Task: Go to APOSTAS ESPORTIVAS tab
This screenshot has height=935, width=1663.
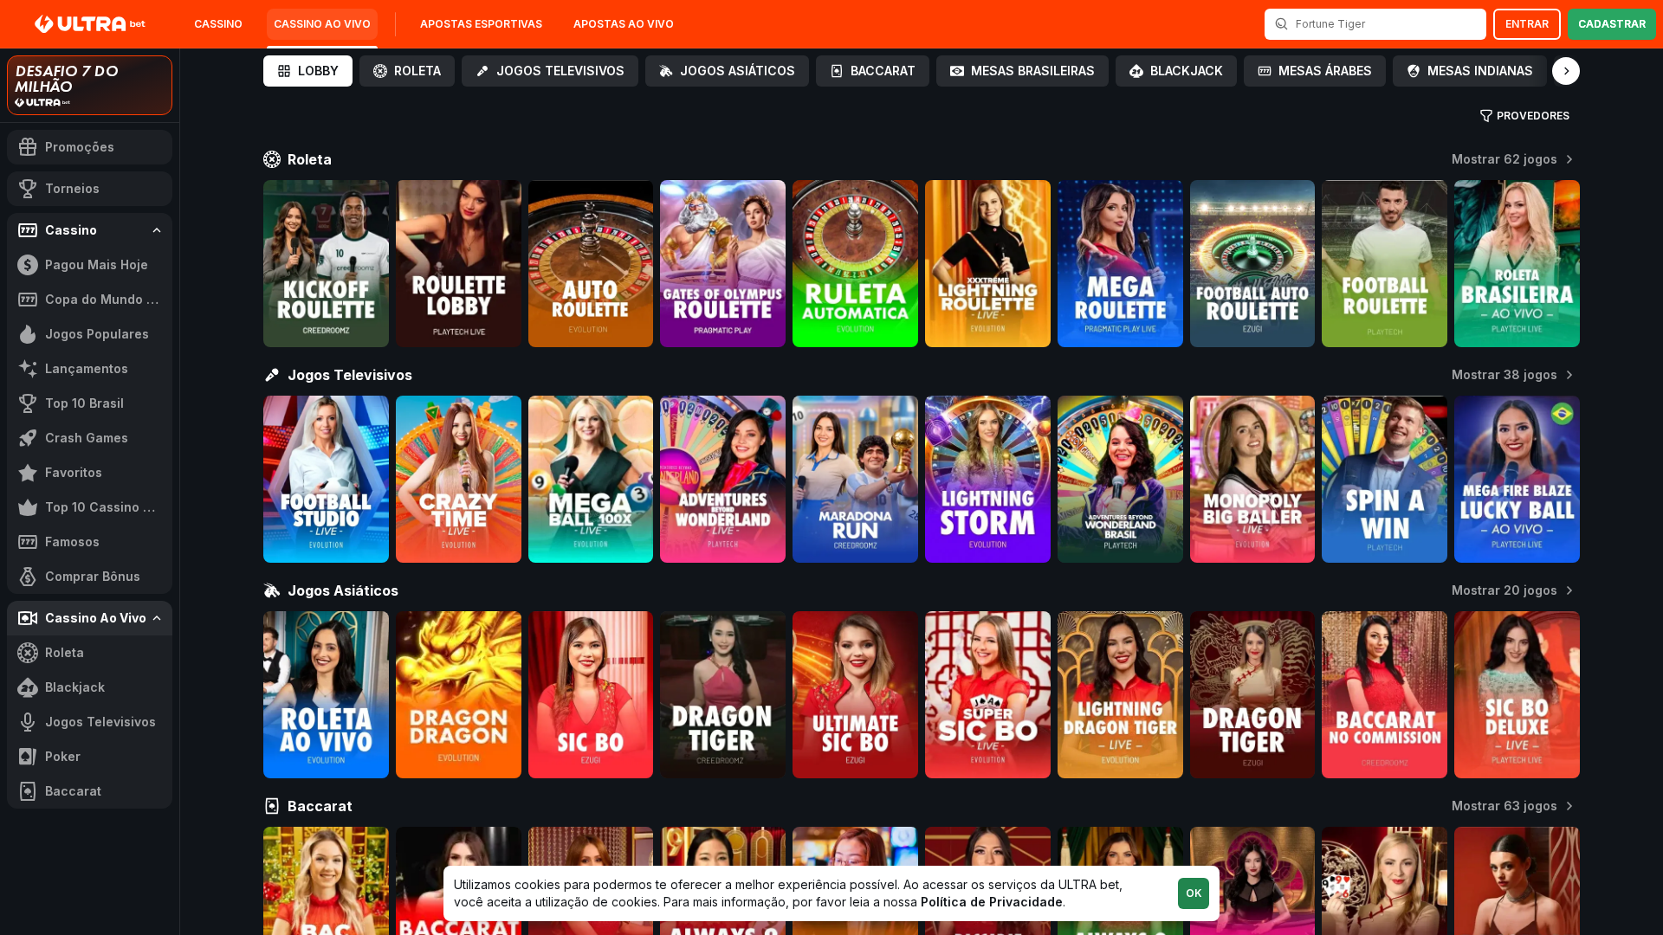Action: [482, 24]
